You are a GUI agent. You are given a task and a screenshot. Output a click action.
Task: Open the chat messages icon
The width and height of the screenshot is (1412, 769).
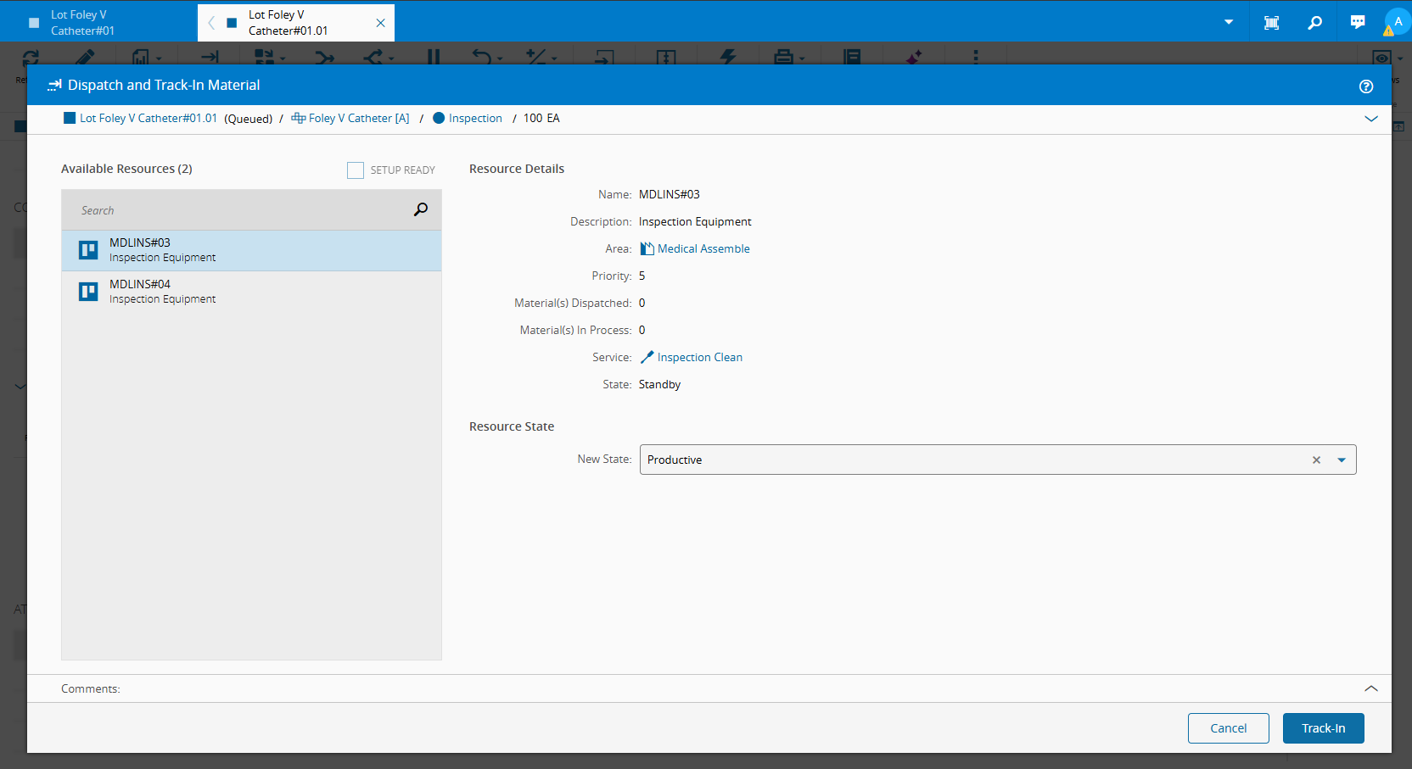(1358, 23)
